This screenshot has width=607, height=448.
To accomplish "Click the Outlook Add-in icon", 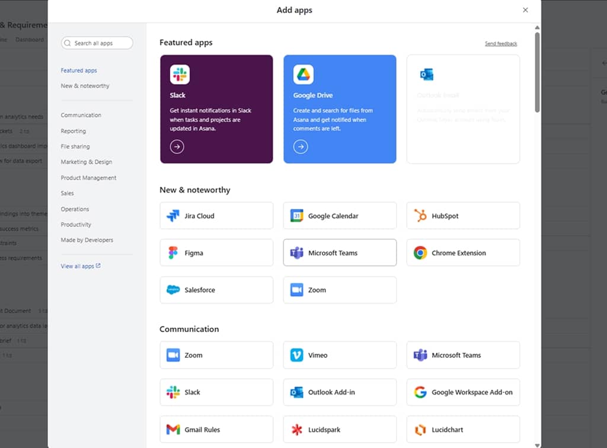I will point(296,392).
